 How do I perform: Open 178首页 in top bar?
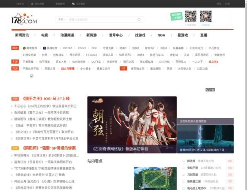pyautogui.click(x=19, y=4)
